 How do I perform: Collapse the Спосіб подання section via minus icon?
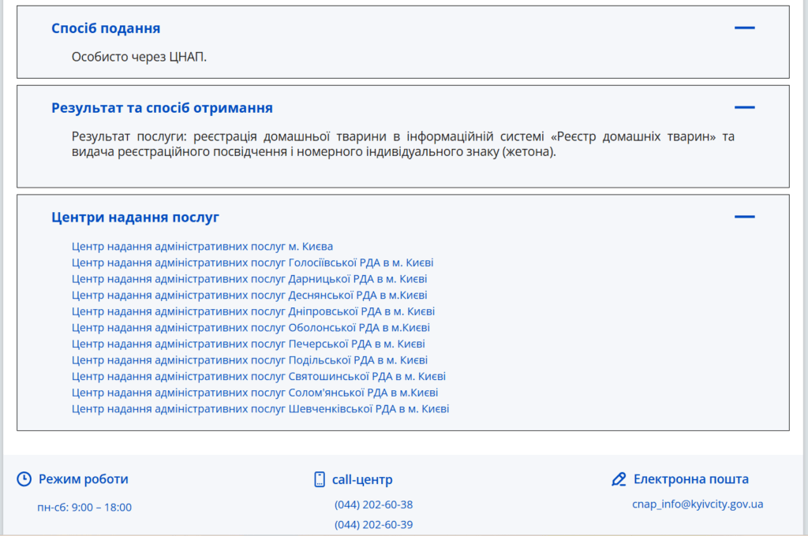(744, 28)
